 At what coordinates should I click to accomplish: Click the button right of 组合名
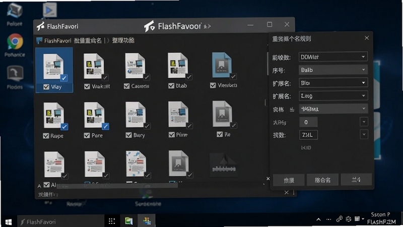356,180
